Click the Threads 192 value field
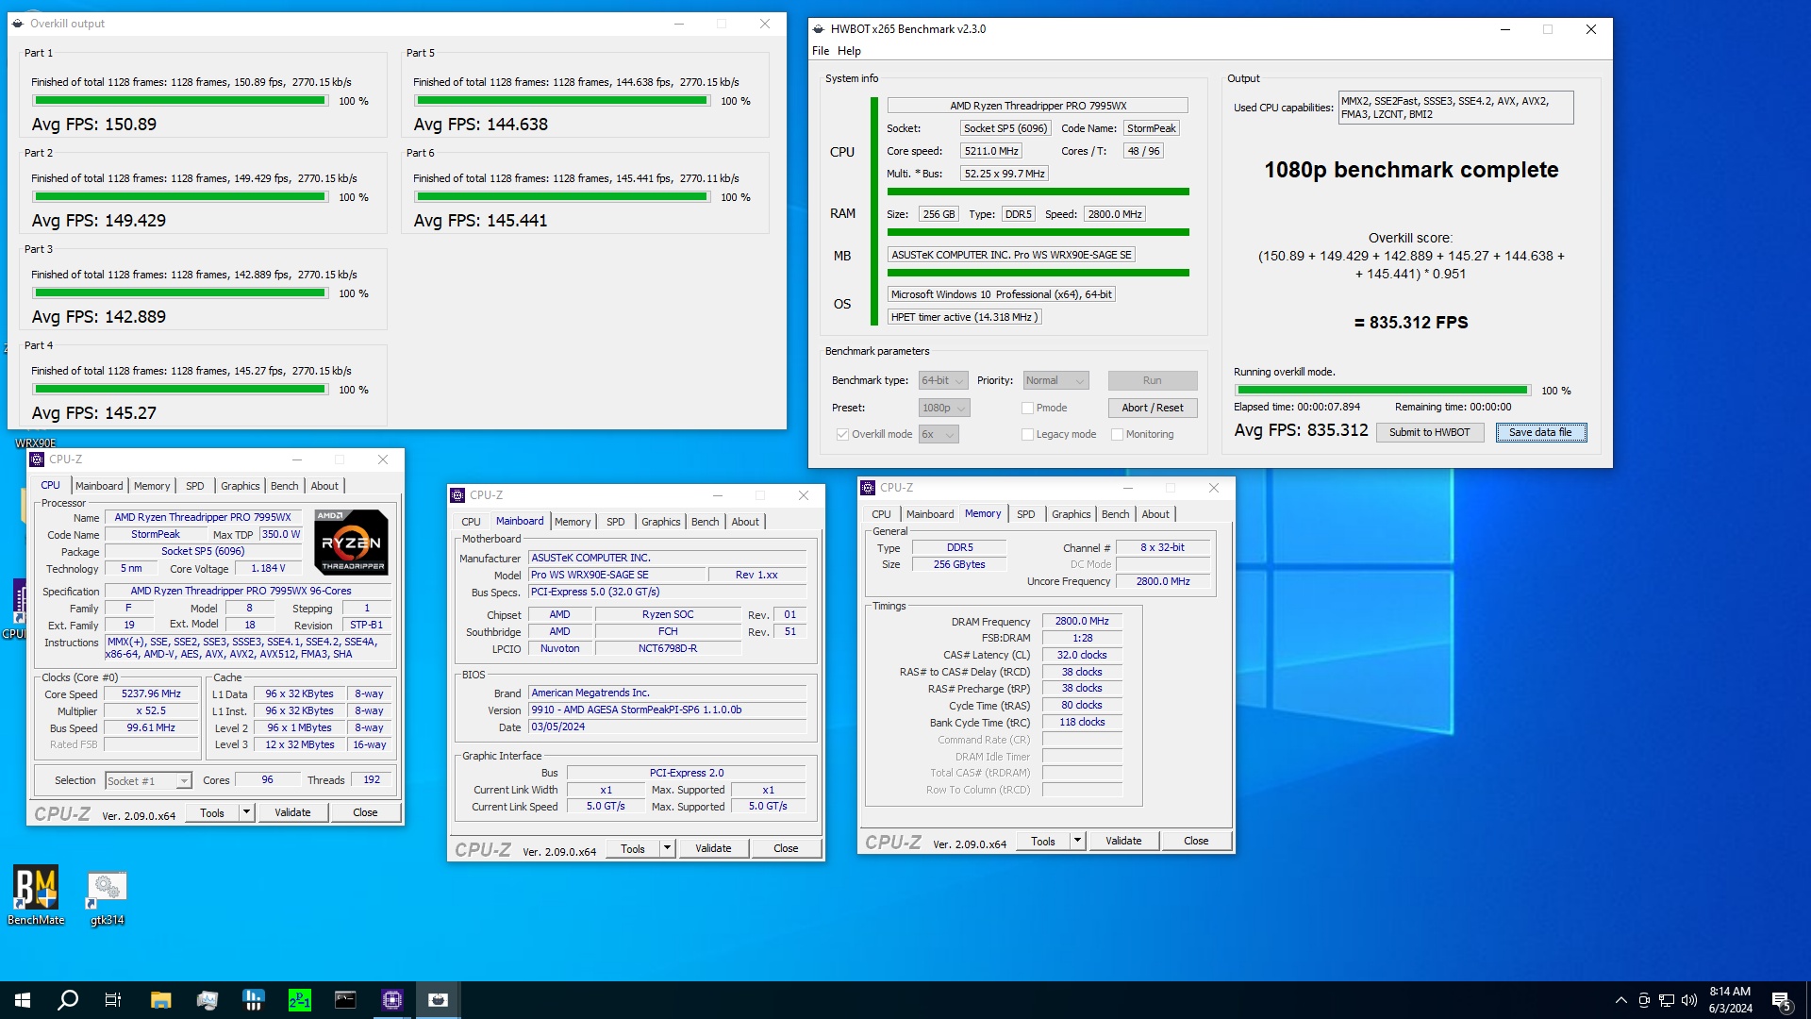 tap(372, 780)
